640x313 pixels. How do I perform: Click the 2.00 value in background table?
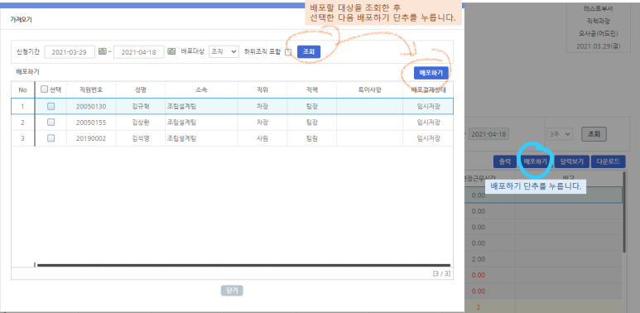coord(478,259)
